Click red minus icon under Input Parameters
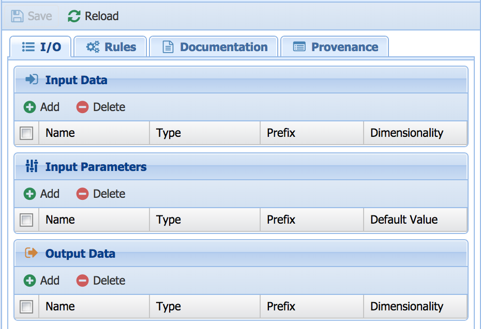Viewport: 481px width, 329px height. (82, 194)
